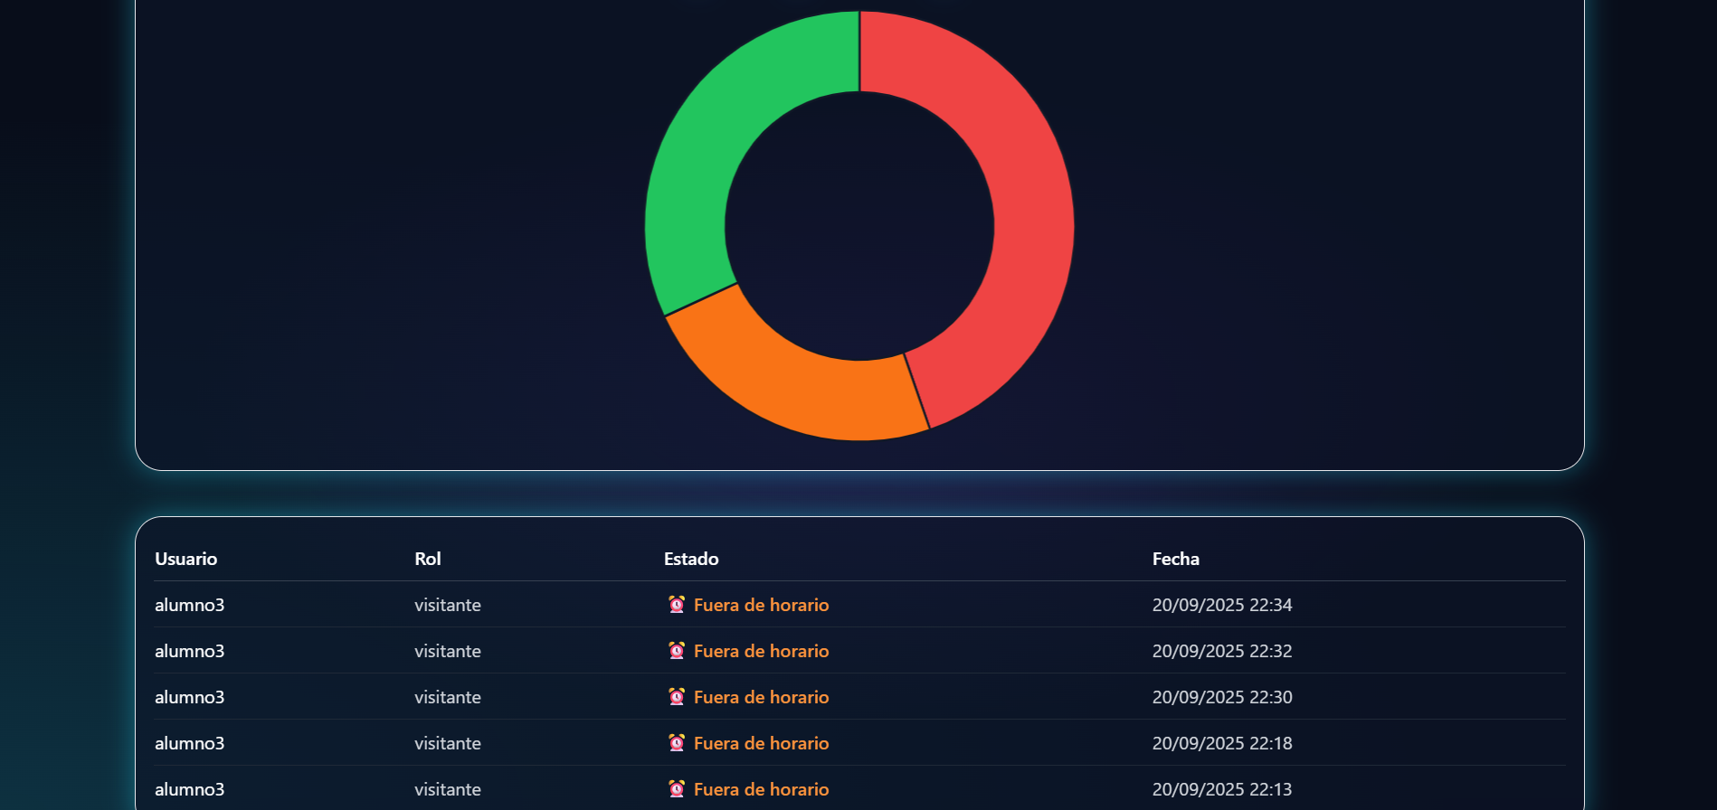Click the alarm clock icon in the 22:34 row
The image size is (1717, 810).
pos(677,605)
